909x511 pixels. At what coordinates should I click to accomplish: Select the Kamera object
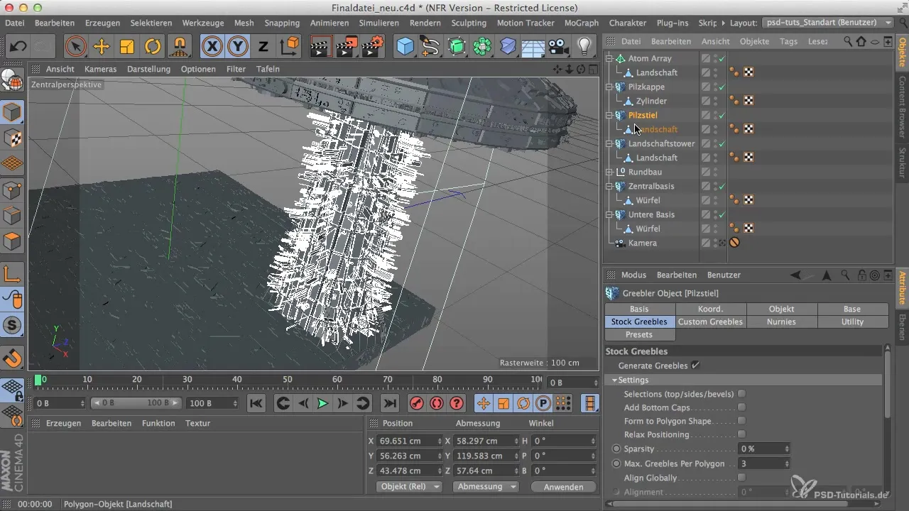[x=642, y=243]
